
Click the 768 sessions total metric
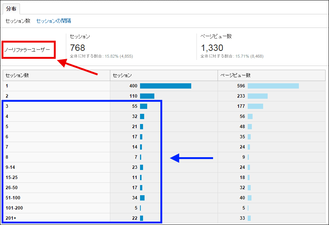[78, 48]
